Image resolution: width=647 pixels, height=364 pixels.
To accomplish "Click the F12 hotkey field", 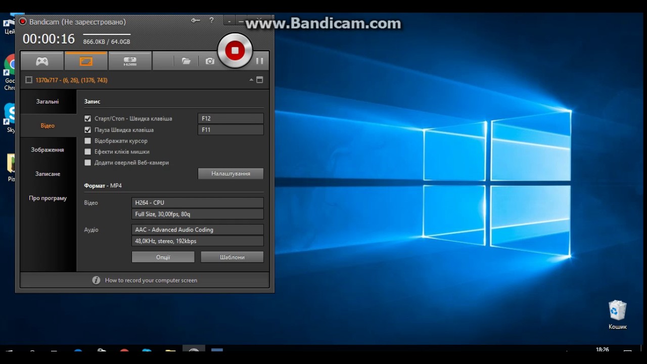I will pos(230,119).
